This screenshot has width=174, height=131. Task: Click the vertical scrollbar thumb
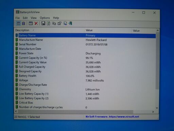(x=157, y=61)
